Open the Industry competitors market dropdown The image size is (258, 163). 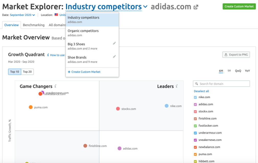tap(106, 7)
